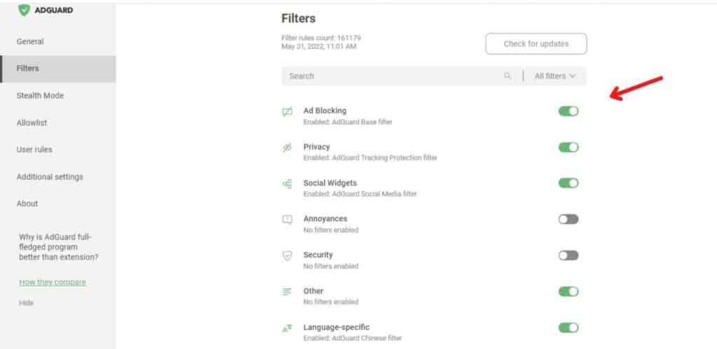
Task: Click the Privacy crossed-eye icon
Action: (x=287, y=148)
